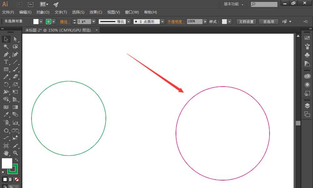Select the Pen tool
313x188 pixels.
point(6,54)
